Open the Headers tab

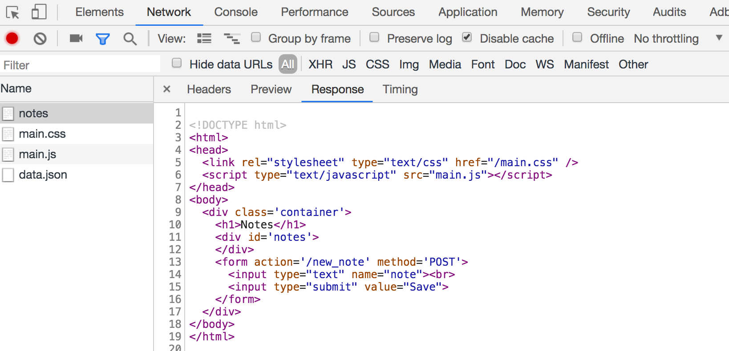[209, 89]
